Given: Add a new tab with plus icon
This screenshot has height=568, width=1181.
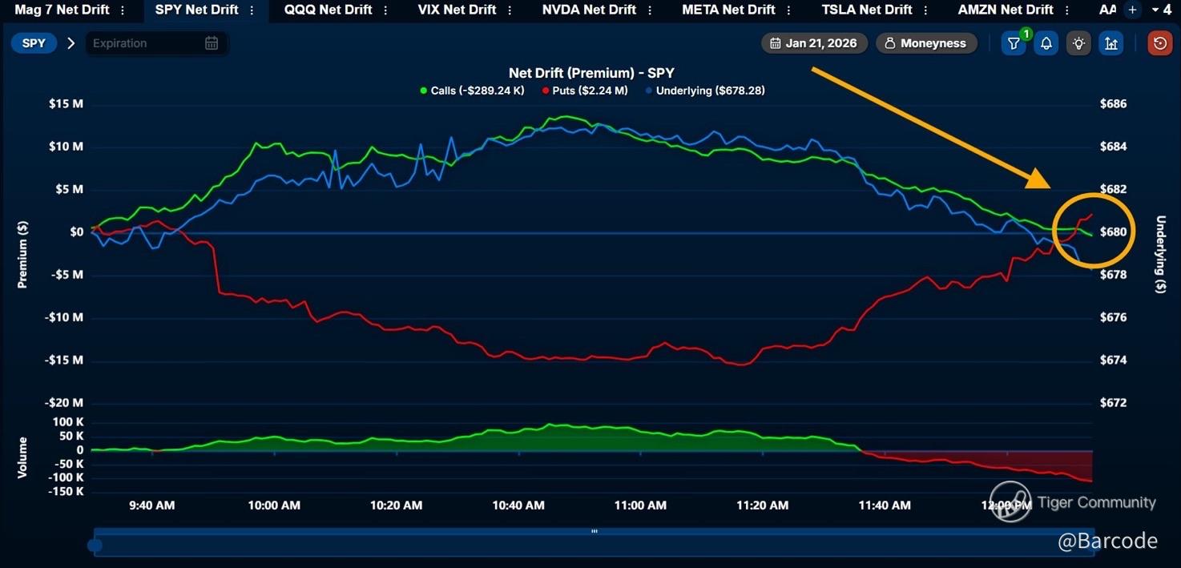Looking at the screenshot, I should [1132, 10].
